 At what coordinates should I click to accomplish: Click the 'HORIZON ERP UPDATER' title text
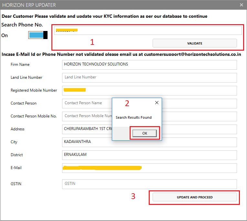(29, 5)
